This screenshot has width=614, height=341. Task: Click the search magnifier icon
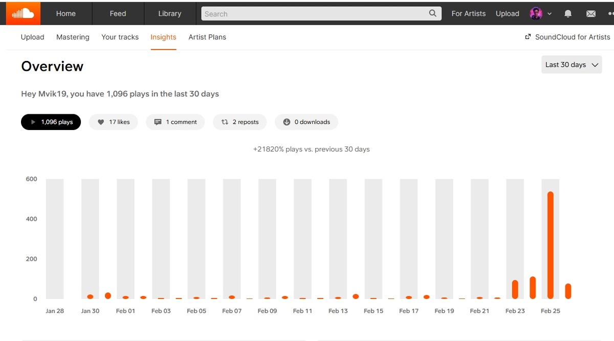433,14
